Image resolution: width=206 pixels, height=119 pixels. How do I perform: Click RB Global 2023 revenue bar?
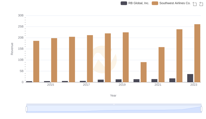tap(190, 78)
